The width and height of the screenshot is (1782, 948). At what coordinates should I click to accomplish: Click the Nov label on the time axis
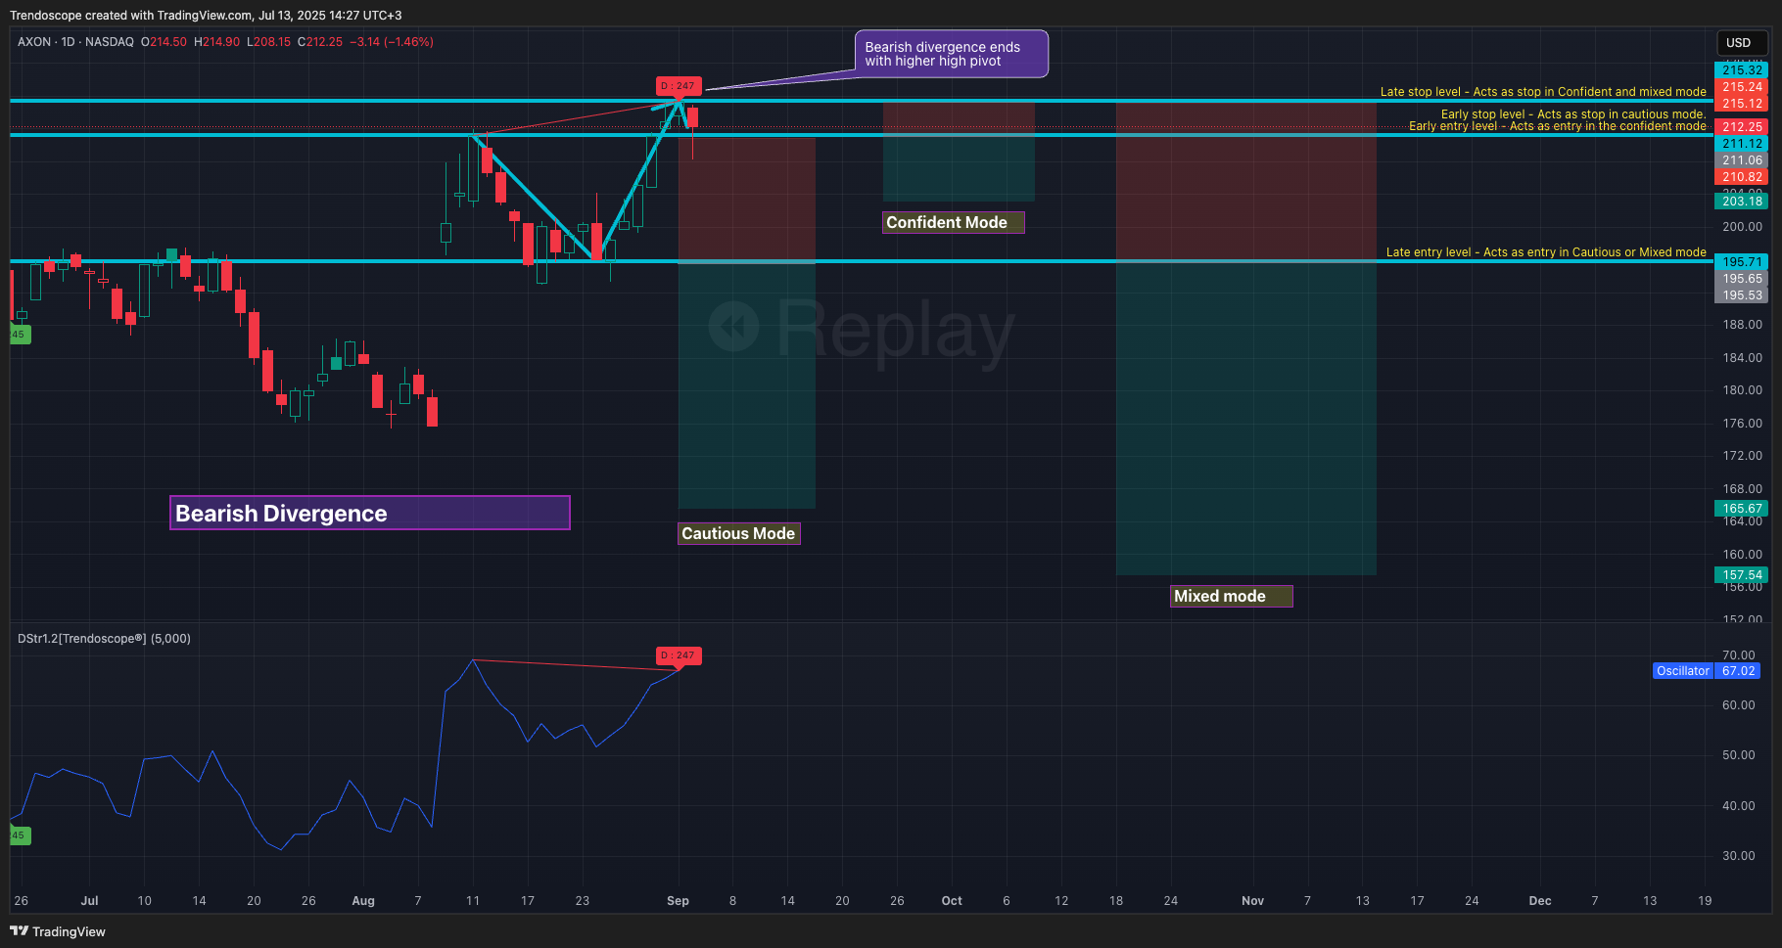1252,901
